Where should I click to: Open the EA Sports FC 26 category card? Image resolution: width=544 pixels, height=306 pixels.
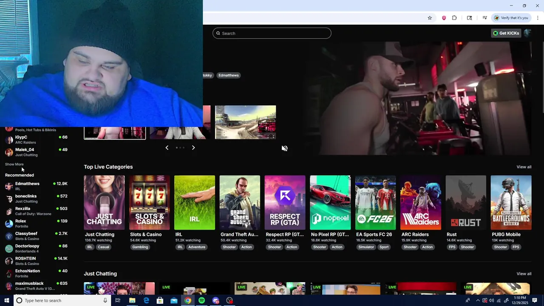[375, 203]
